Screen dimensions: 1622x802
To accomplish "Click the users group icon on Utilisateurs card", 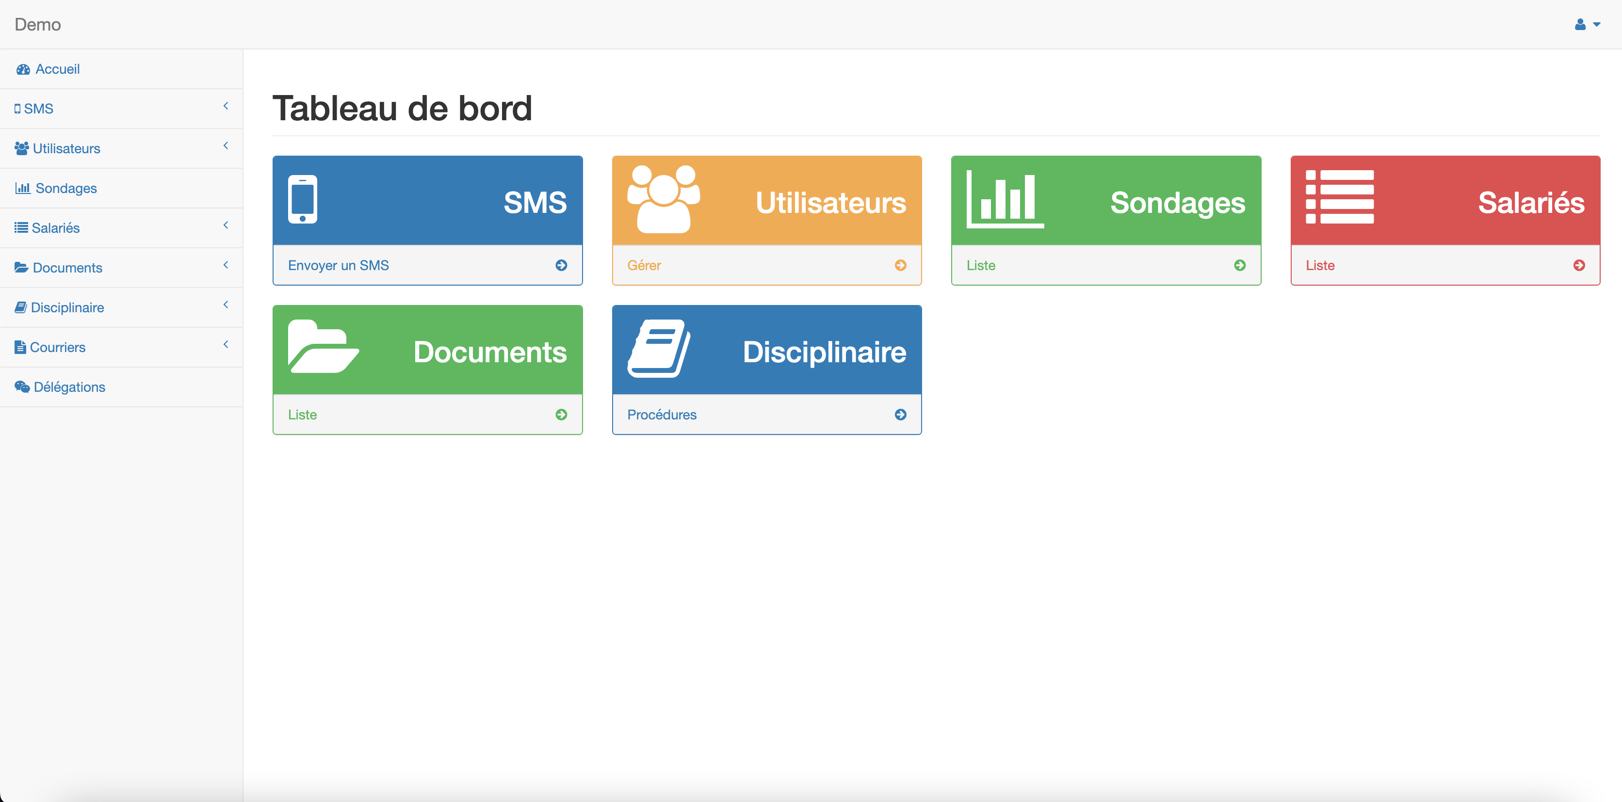I will point(663,200).
